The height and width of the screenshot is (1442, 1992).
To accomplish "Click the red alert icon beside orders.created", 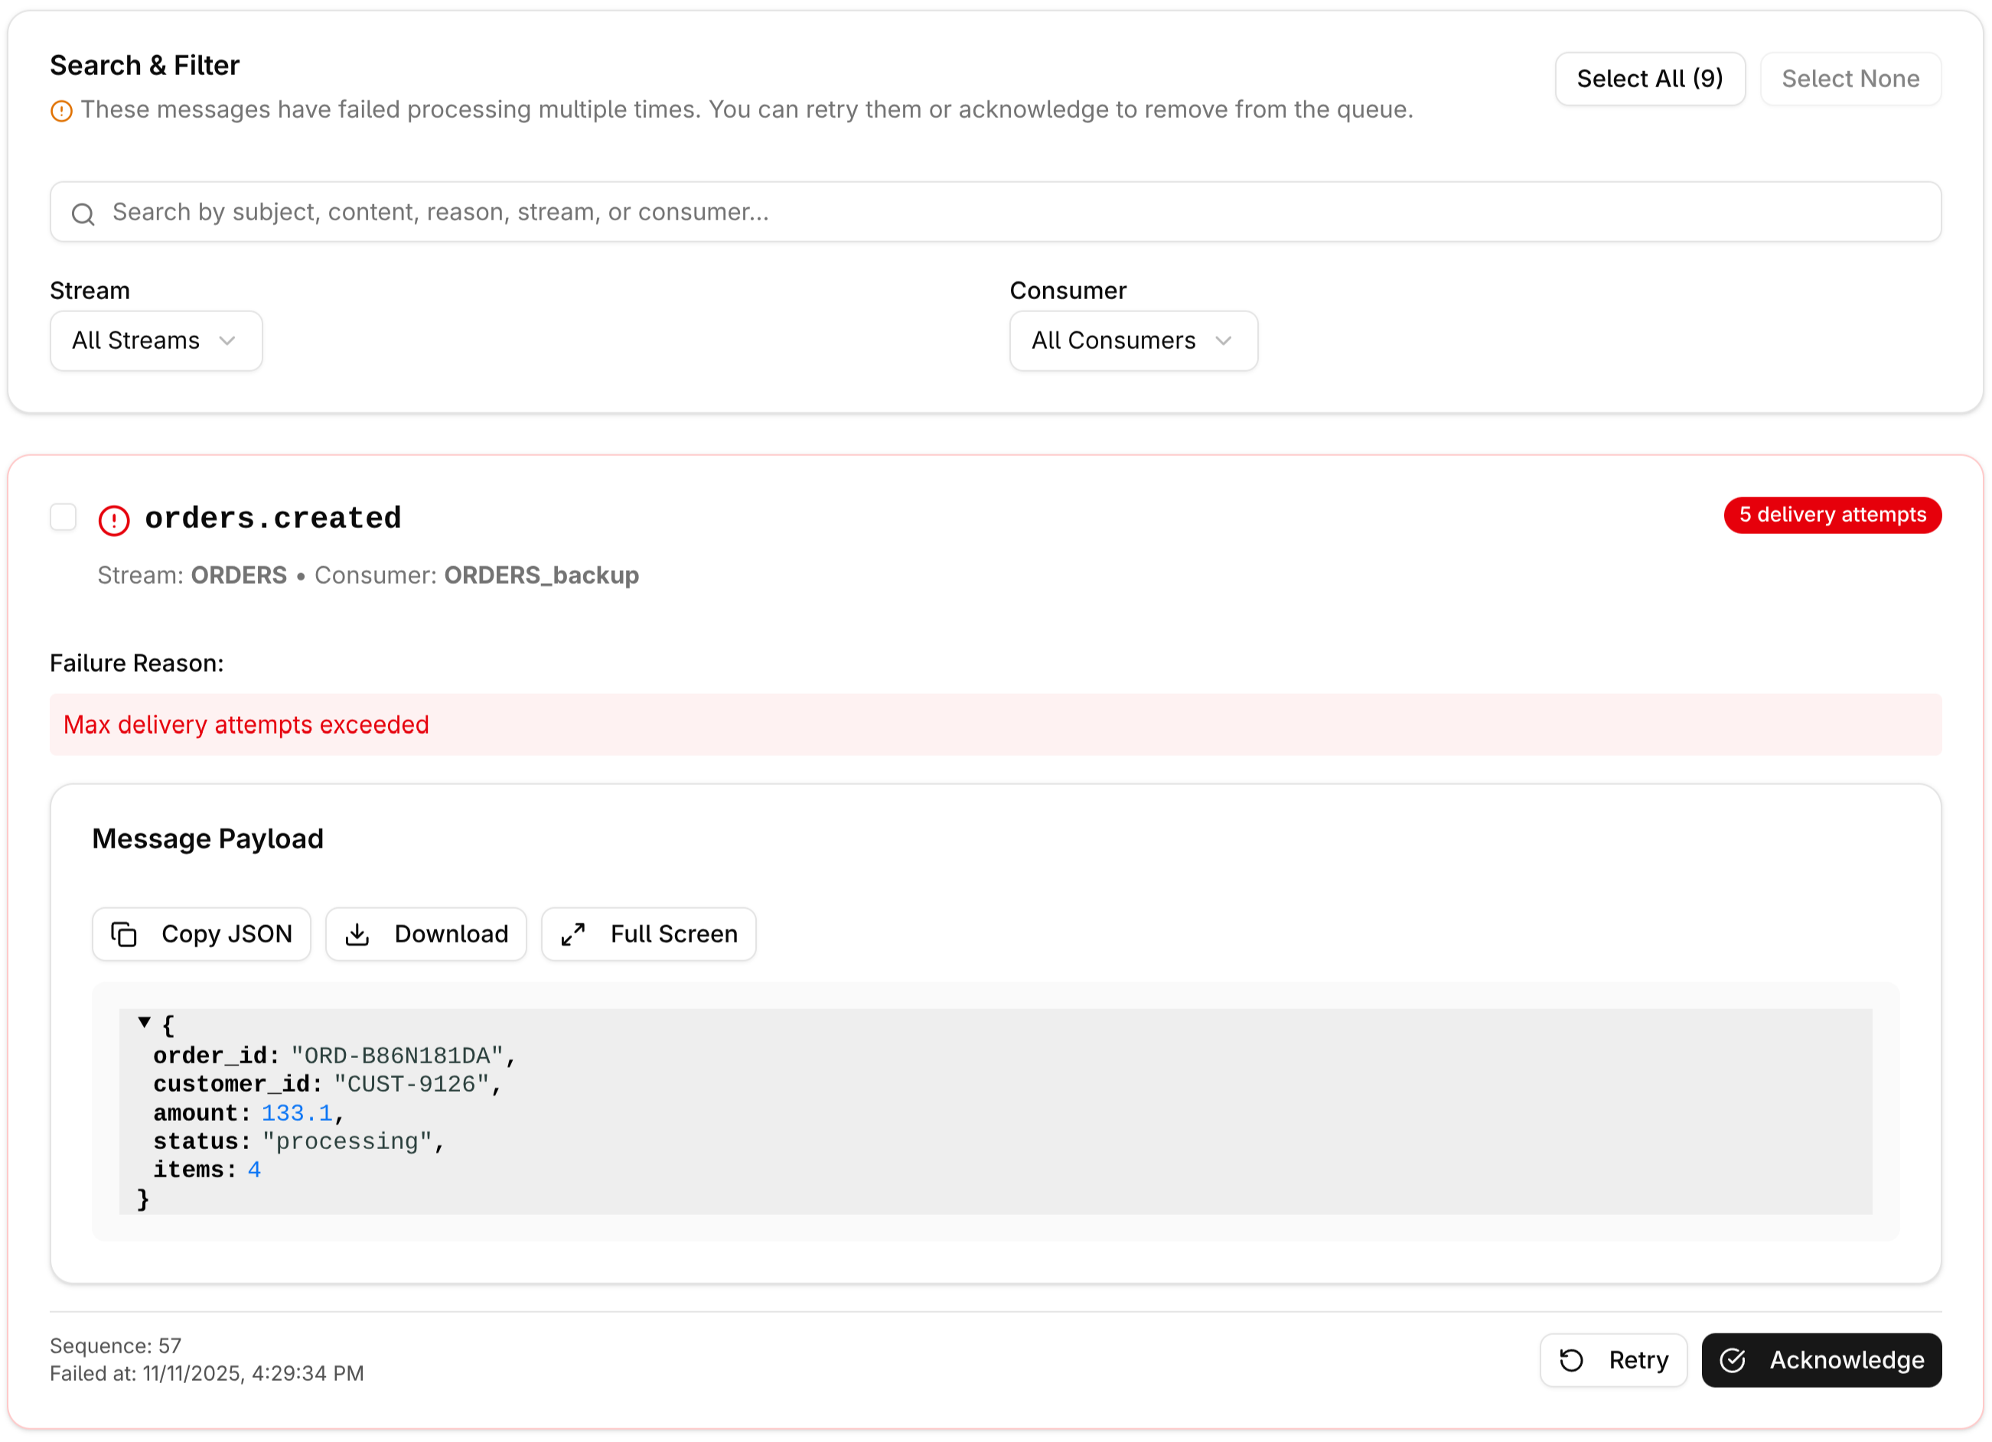I will coord(114,520).
